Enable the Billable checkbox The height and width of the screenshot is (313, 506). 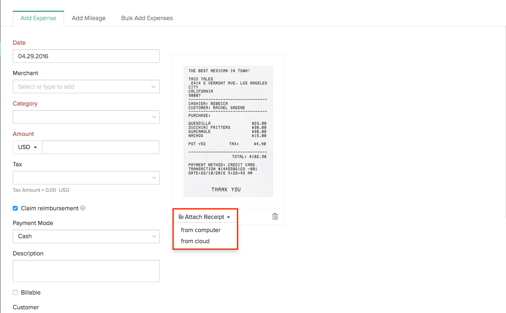pyautogui.click(x=15, y=292)
